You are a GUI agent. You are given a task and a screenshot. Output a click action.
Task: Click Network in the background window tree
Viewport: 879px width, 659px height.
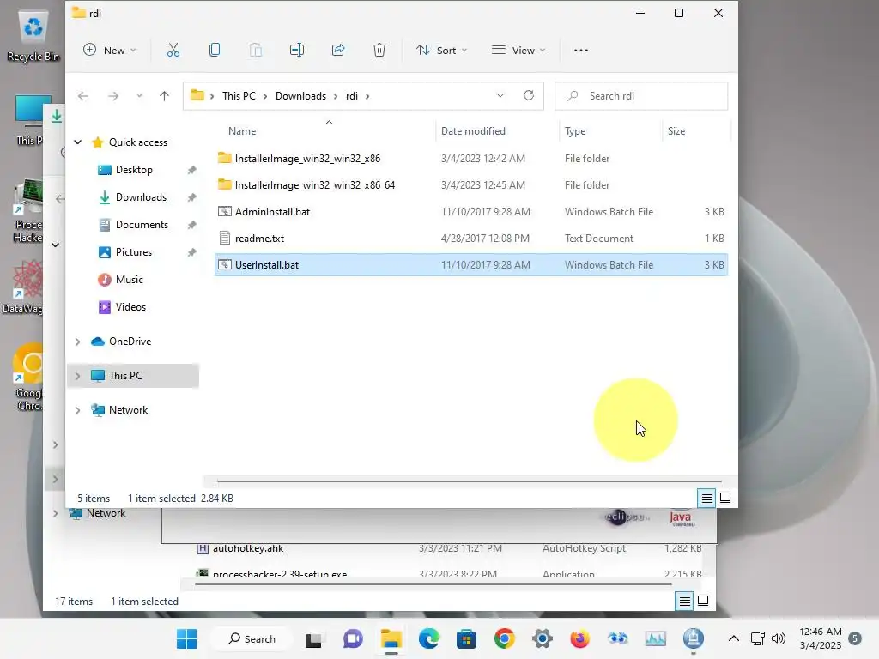(x=106, y=513)
